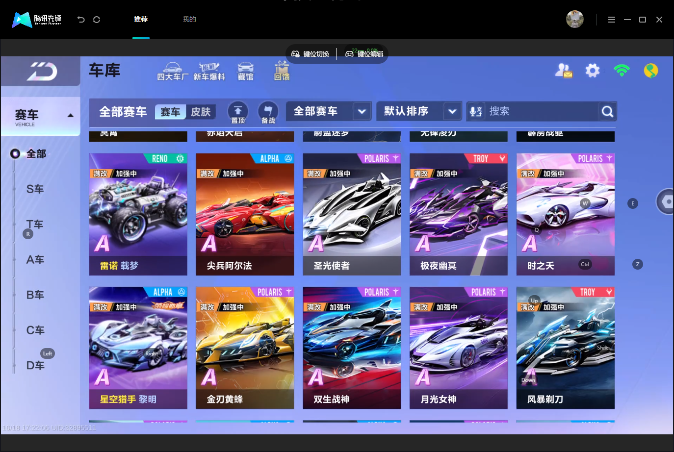Open the 回馈 gift rewards icon
Screen dimensions: 674x452
(282, 71)
